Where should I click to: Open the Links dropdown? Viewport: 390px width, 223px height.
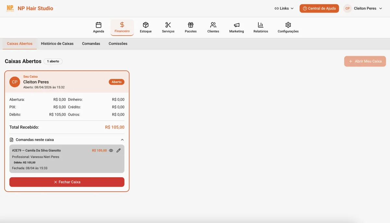point(284,8)
